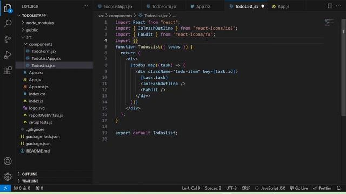Select TodosList.jsx in the file tree
Image resolution: width=346 pixels, height=194 pixels.
(x=54, y=66)
